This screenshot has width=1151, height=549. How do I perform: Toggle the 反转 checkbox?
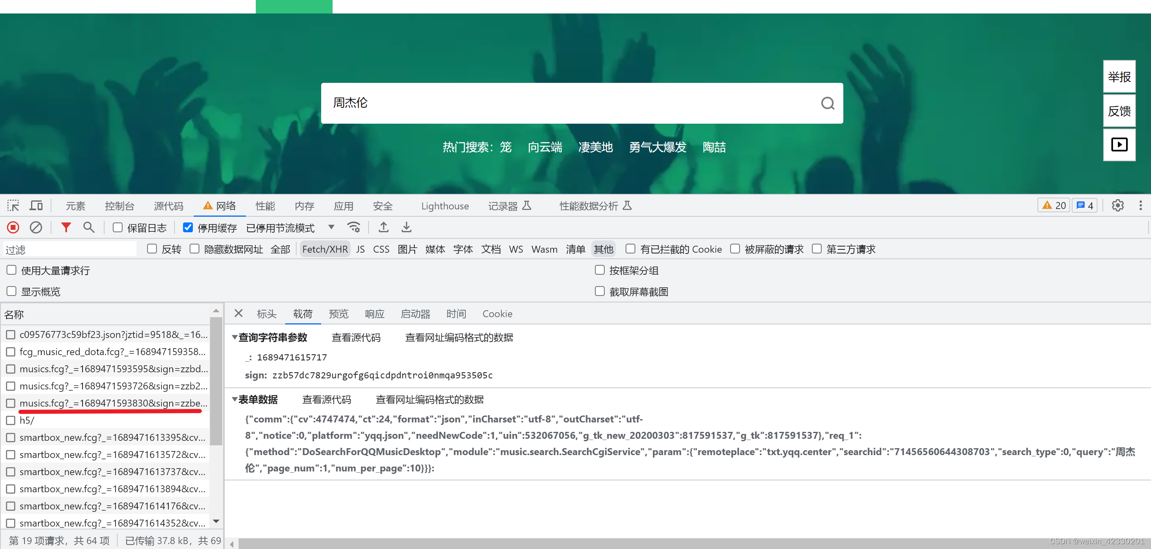pyautogui.click(x=152, y=249)
